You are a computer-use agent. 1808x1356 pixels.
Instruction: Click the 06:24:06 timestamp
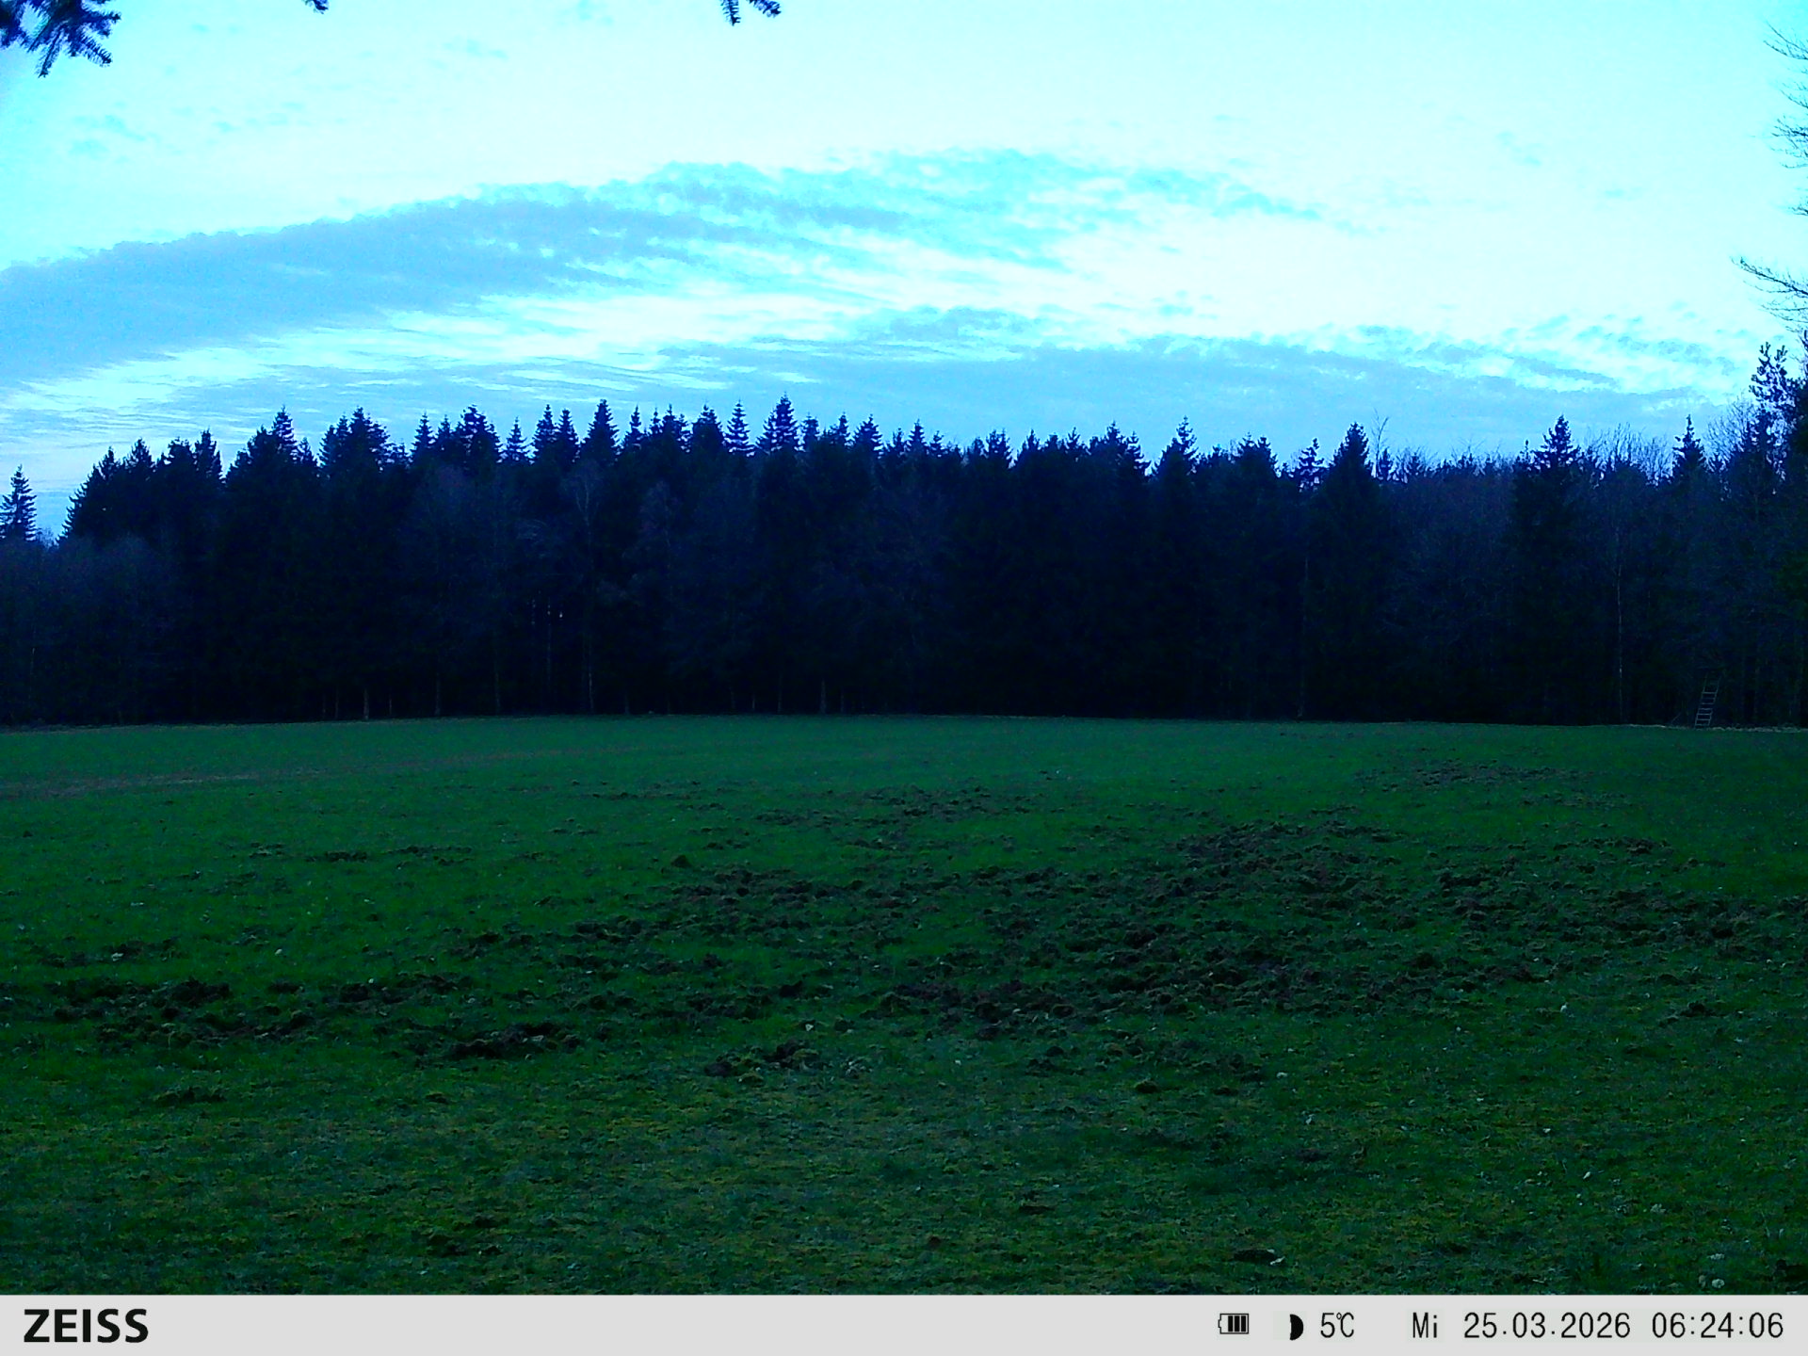pos(1717,1326)
